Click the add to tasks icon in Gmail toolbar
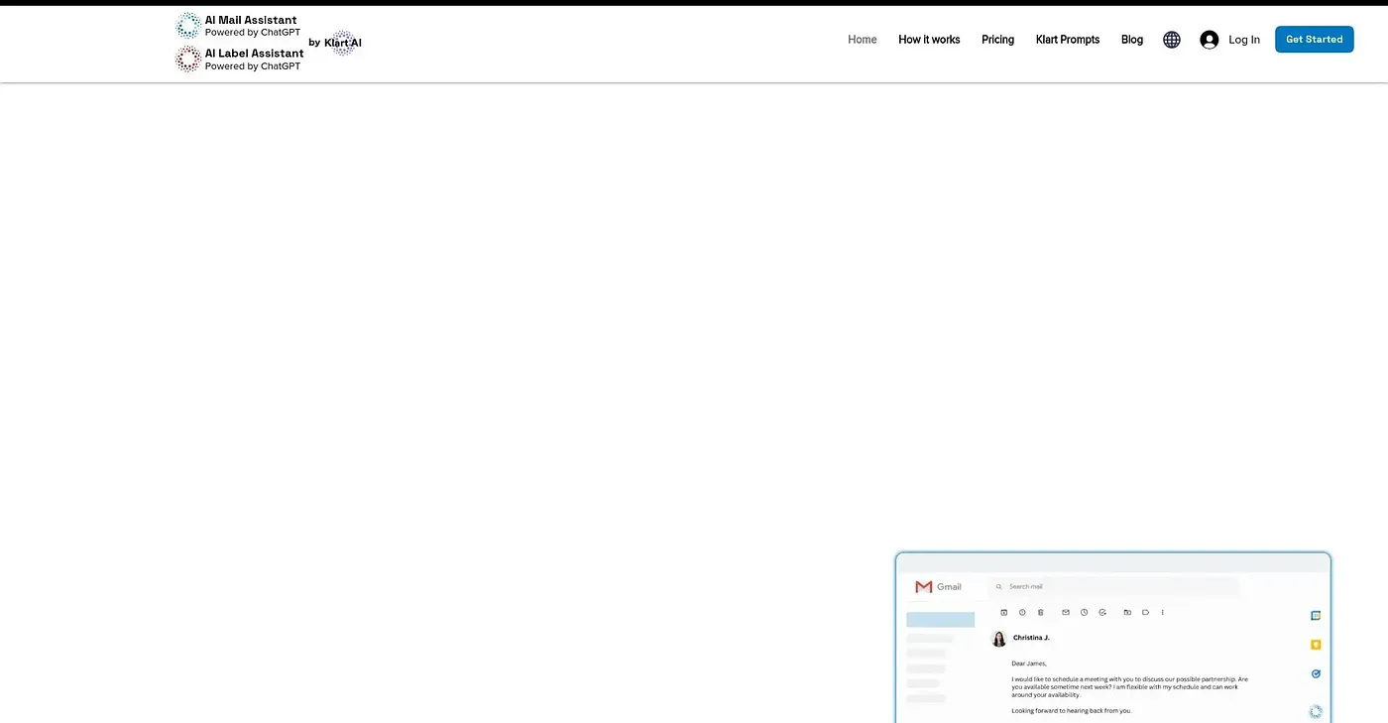The height and width of the screenshot is (723, 1388). coord(1102,612)
